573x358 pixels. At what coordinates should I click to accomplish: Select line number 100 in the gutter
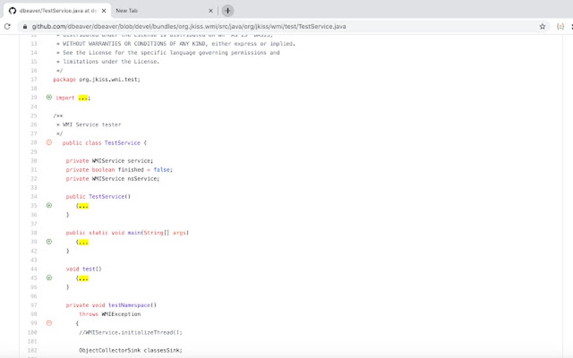pyautogui.click(x=33, y=332)
